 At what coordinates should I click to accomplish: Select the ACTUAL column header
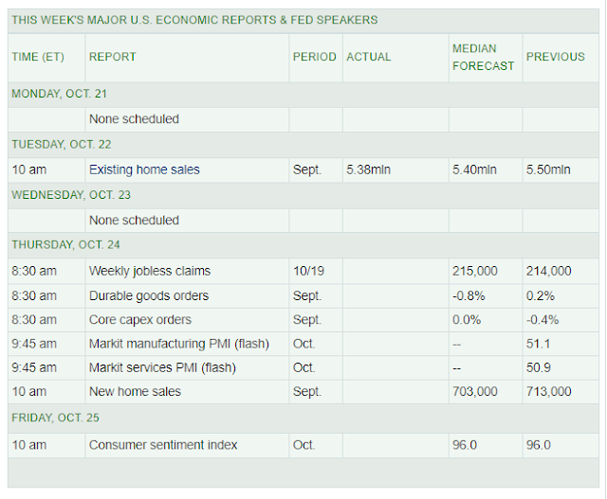coord(369,57)
